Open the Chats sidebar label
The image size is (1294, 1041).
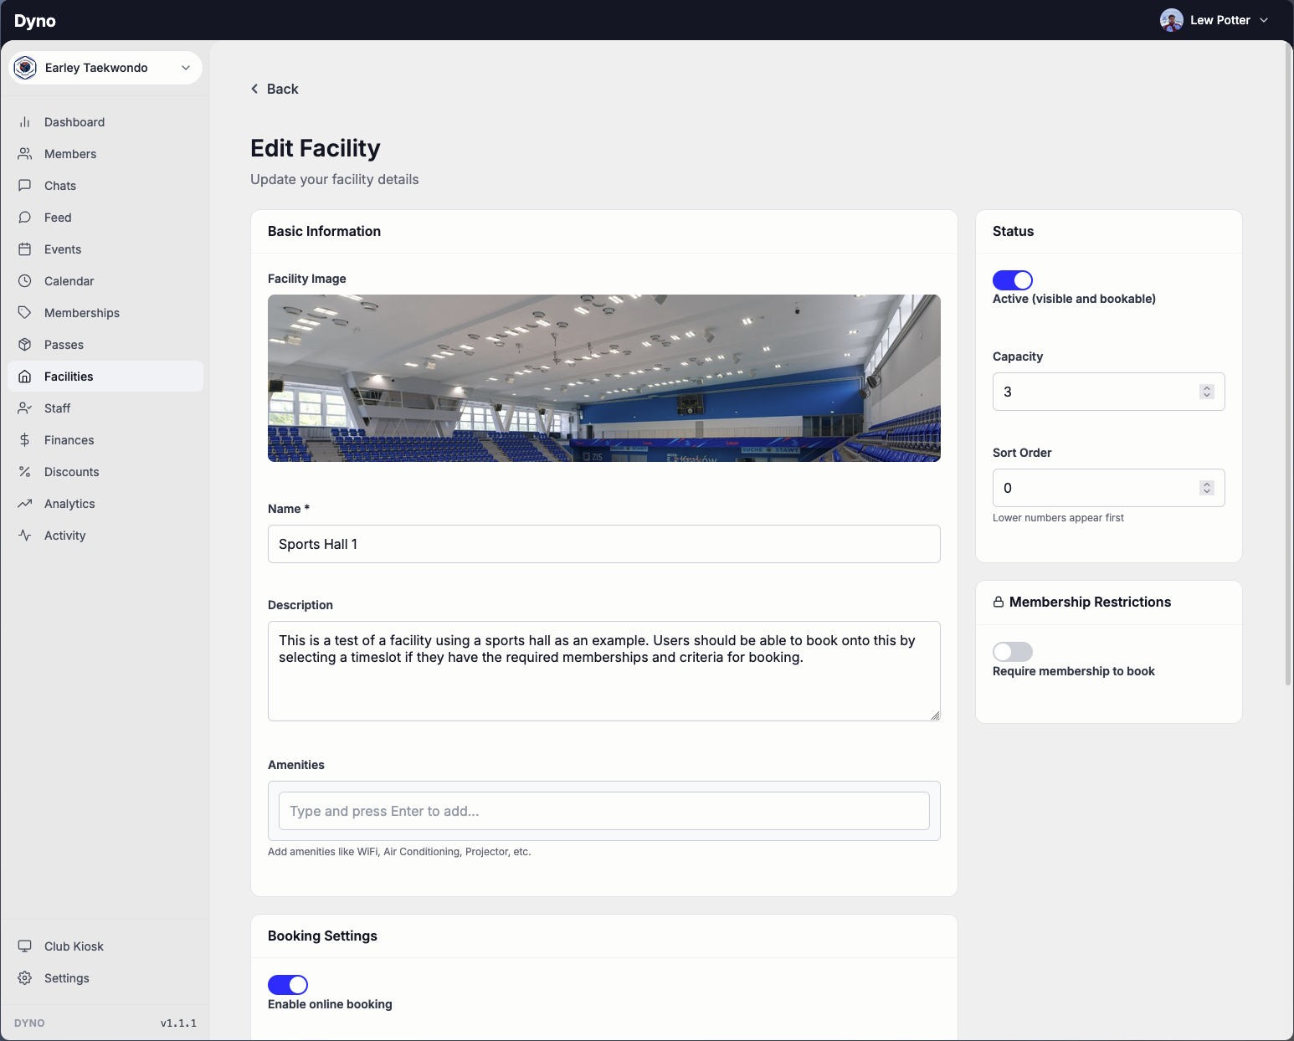[60, 186]
